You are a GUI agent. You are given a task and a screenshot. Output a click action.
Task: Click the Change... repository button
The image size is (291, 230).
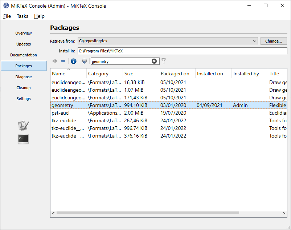(x=274, y=41)
